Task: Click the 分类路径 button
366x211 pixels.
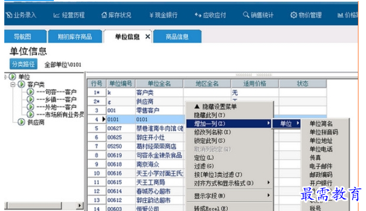Action: pos(23,64)
